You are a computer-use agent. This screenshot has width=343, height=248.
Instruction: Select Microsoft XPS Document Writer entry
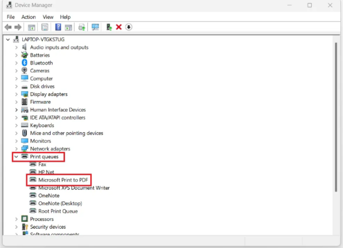[74, 188]
